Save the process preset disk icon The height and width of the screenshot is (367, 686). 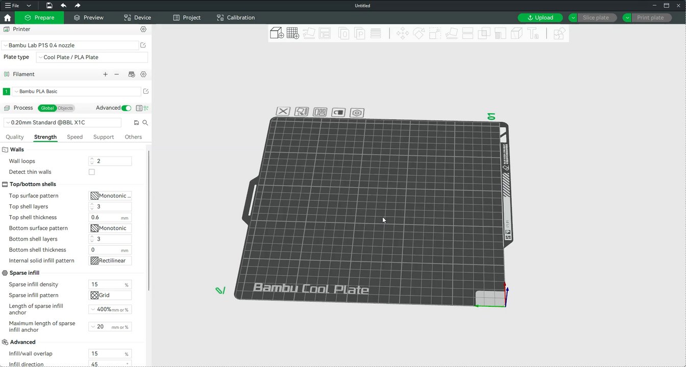pyautogui.click(x=136, y=123)
